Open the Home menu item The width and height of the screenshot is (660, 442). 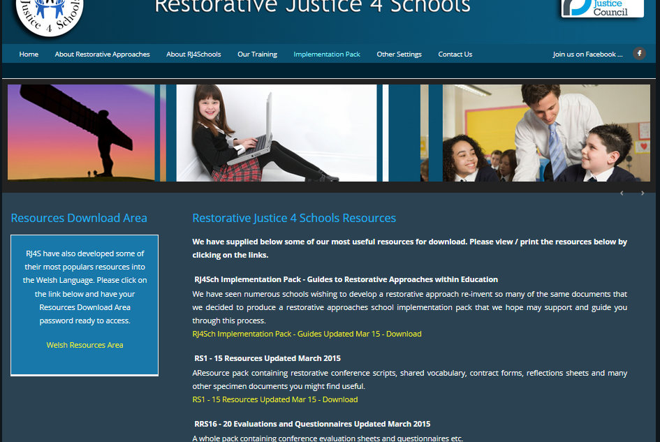29,54
